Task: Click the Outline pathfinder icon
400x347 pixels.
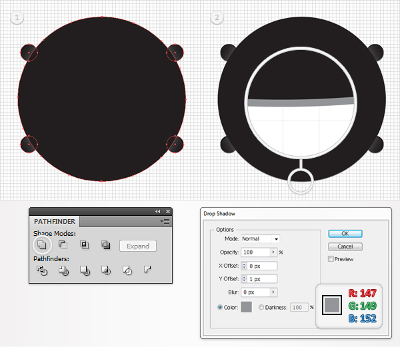Action: pyautogui.click(x=127, y=270)
